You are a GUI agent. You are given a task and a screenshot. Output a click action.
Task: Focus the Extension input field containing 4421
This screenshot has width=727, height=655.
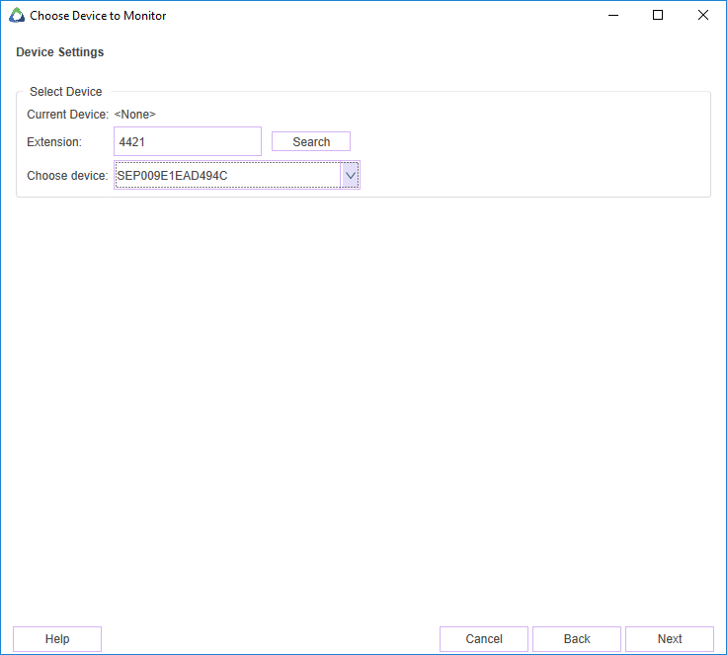coord(188,141)
